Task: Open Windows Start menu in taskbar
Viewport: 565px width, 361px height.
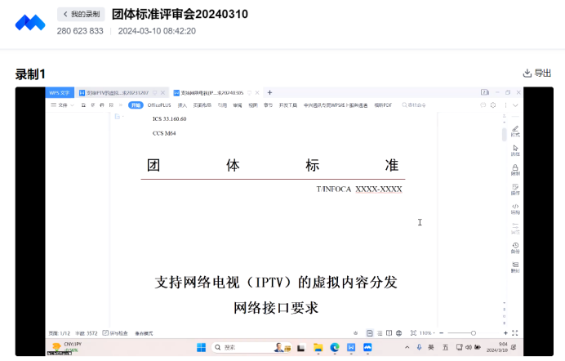Action: [x=201, y=348]
